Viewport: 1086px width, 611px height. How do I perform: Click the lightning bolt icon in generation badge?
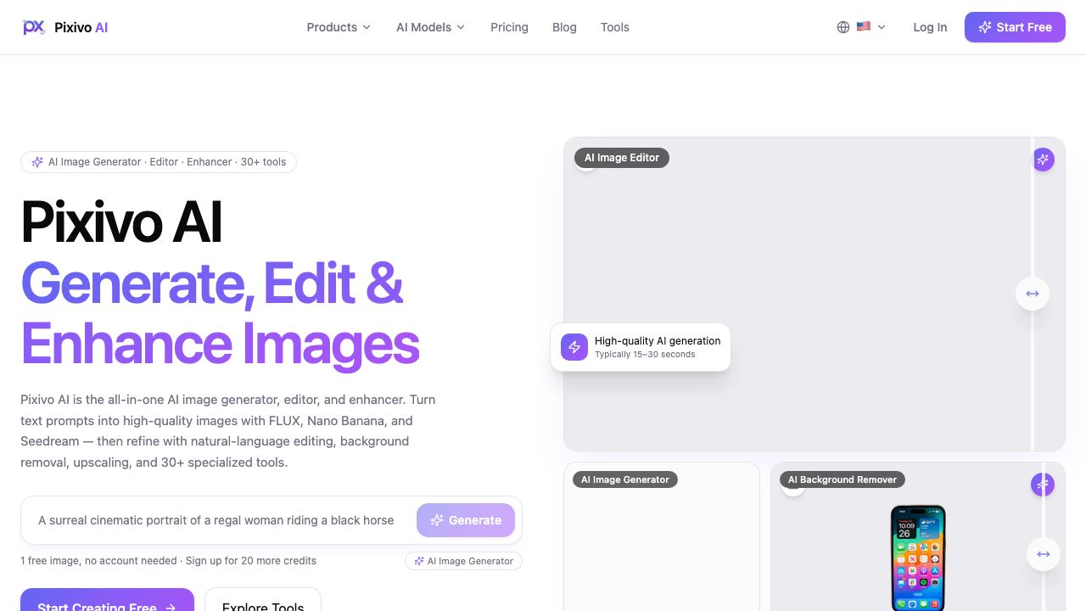point(574,347)
